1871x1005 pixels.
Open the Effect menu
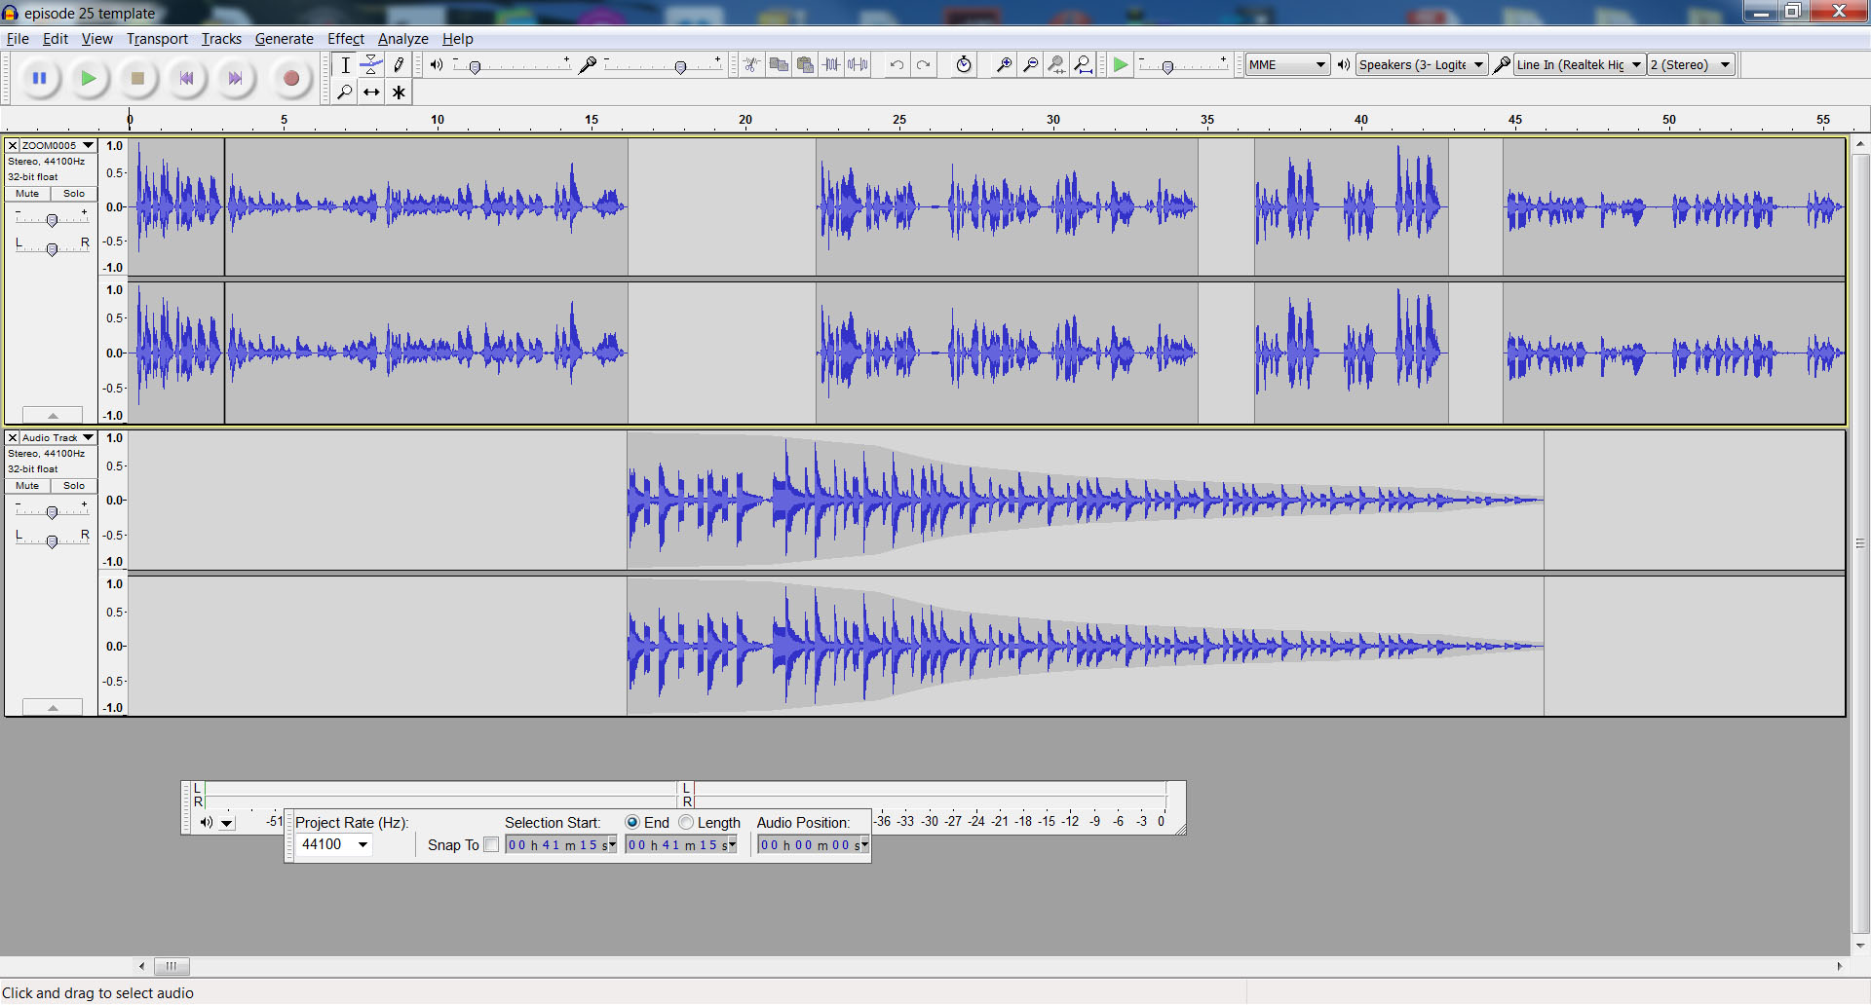(346, 39)
